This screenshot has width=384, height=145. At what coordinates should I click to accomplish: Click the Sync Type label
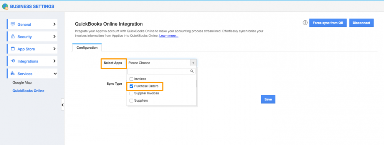(114, 84)
